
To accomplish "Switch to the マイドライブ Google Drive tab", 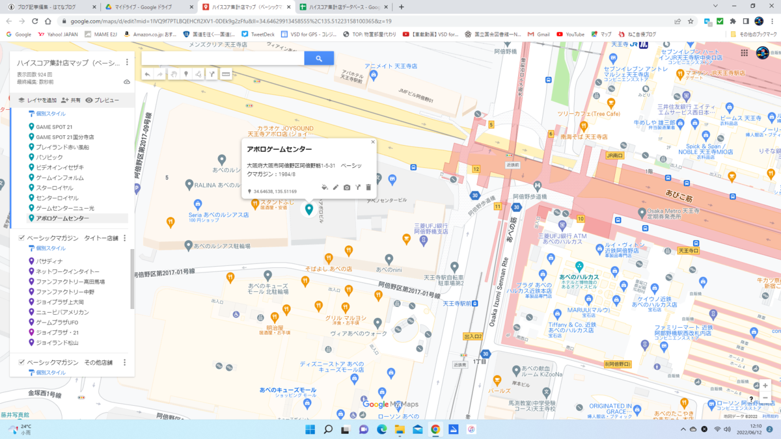I will (x=148, y=7).
